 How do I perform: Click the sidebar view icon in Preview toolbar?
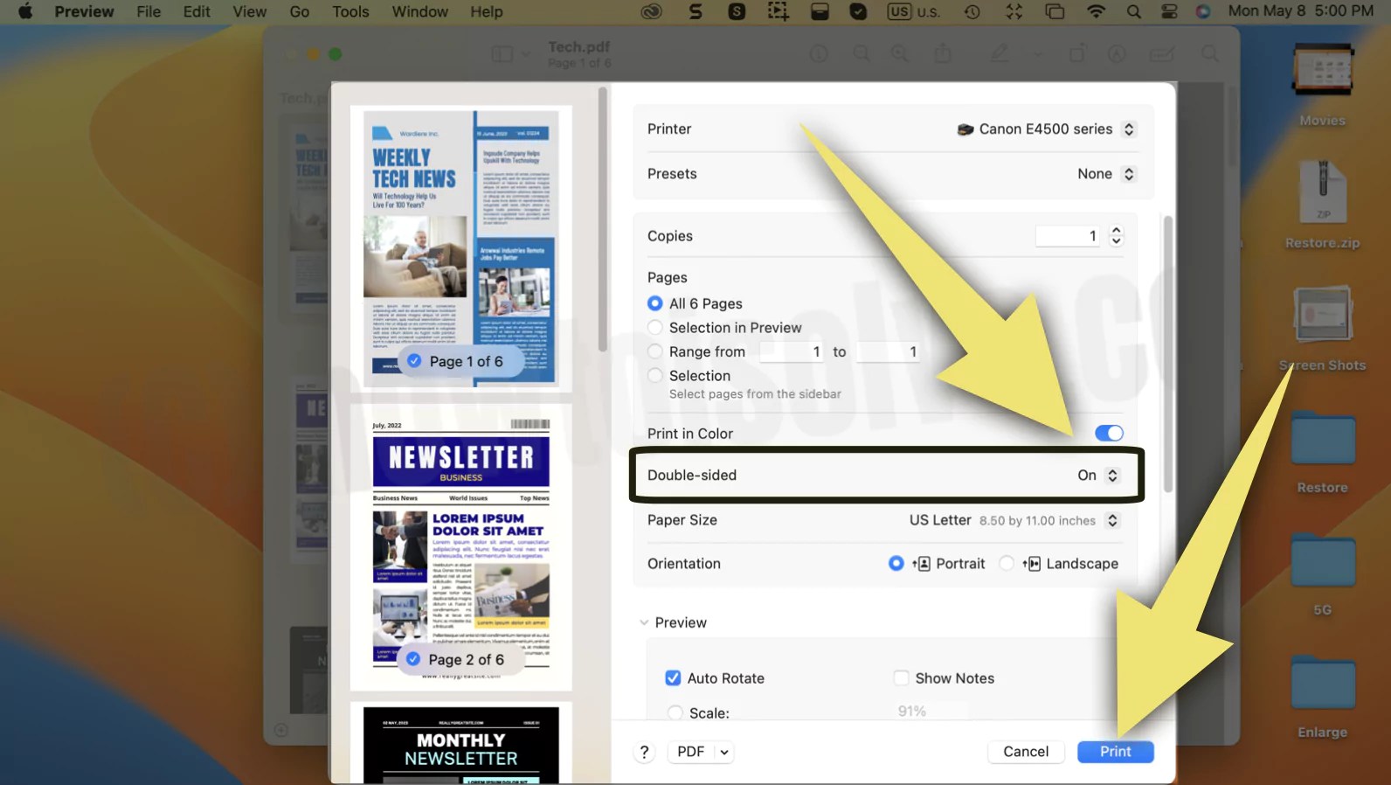(502, 54)
